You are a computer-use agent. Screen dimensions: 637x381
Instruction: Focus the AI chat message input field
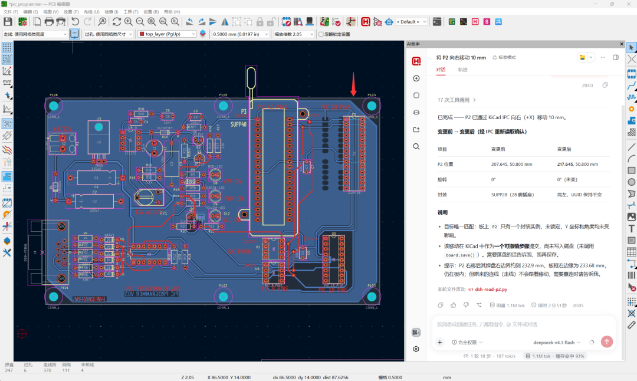coord(523,324)
